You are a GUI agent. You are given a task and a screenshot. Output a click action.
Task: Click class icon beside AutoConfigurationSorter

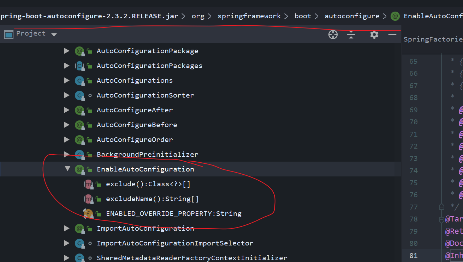(79, 95)
